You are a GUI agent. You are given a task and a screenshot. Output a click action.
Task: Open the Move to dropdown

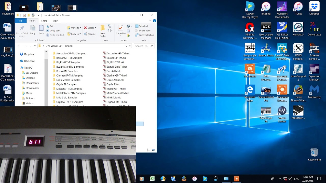(74, 28)
